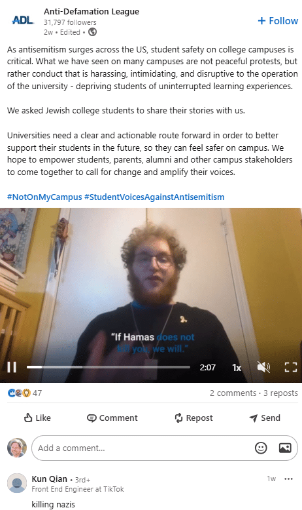
Task: Seek along the video progress bar
Action: (x=109, y=367)
